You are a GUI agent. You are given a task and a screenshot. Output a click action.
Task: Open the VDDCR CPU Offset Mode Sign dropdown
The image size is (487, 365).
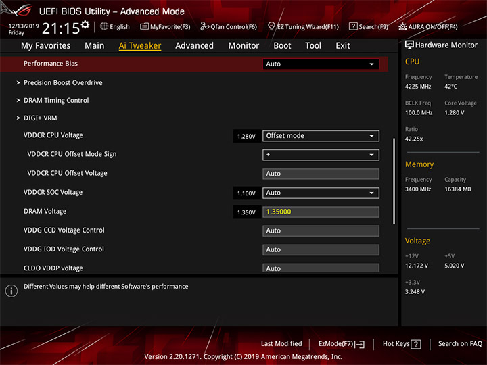pos(321,155)
